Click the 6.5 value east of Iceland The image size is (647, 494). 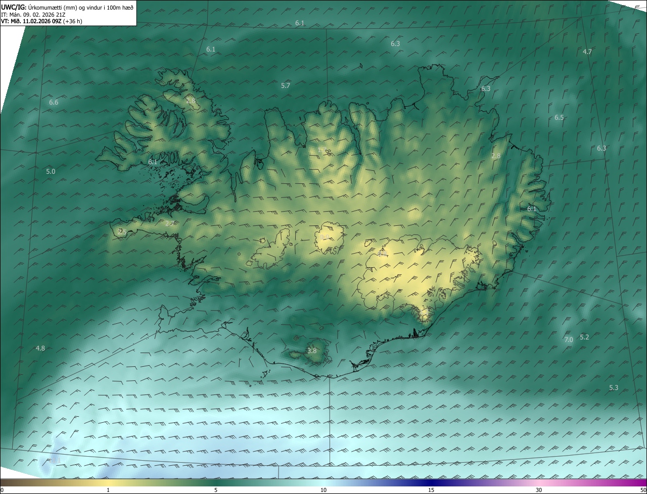coord(559,118)
